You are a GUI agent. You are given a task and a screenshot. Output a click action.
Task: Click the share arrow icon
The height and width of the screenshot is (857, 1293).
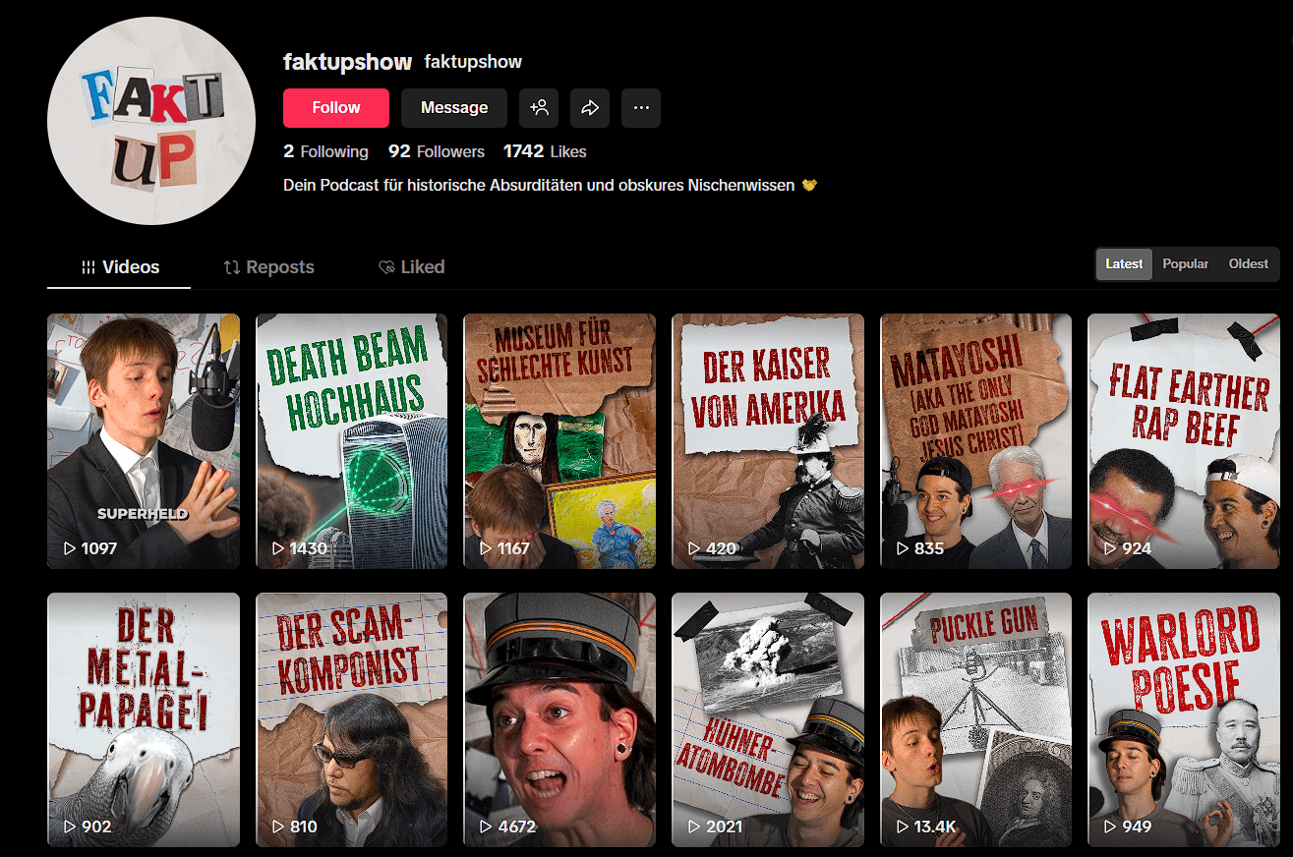coord(590,108)
